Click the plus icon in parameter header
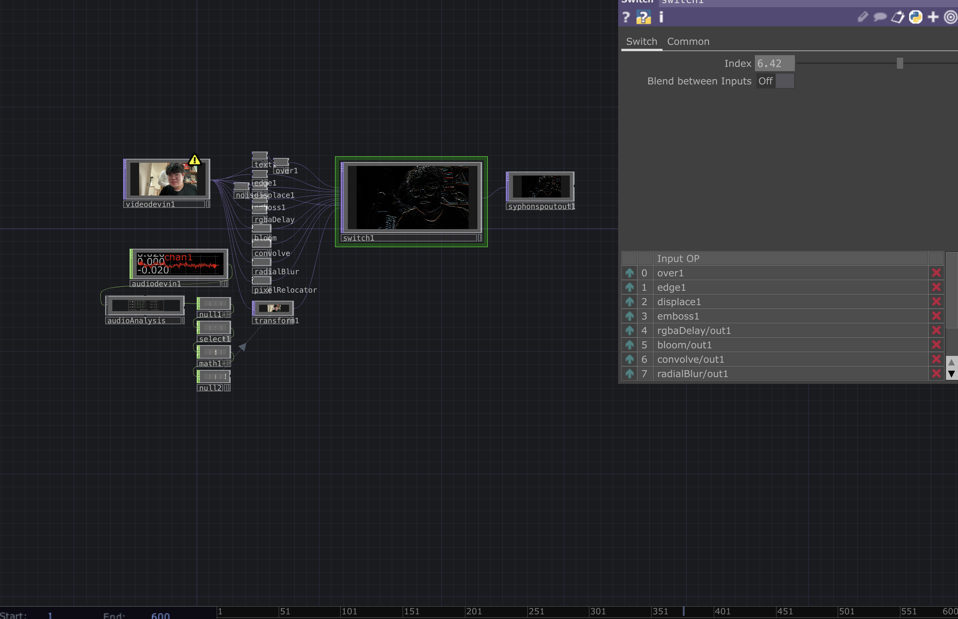This screenshot has height=619, width=958. (933, 17)
